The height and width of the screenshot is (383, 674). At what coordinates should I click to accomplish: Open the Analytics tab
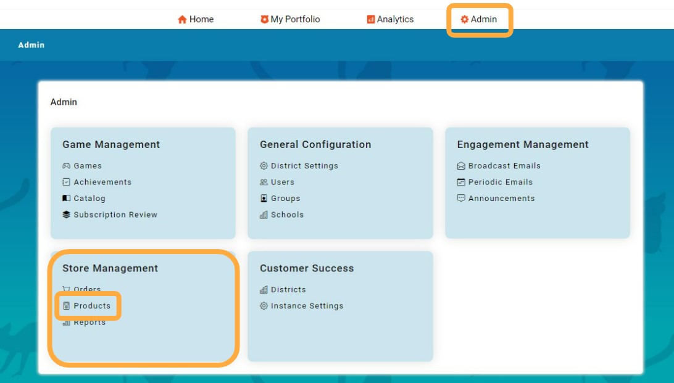pyautogui.click(x=390, y=19)
